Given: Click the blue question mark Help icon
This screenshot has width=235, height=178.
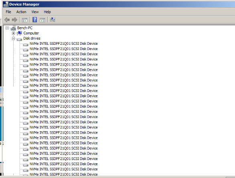Looking at the screenshot, I should [x=34, y=20].
